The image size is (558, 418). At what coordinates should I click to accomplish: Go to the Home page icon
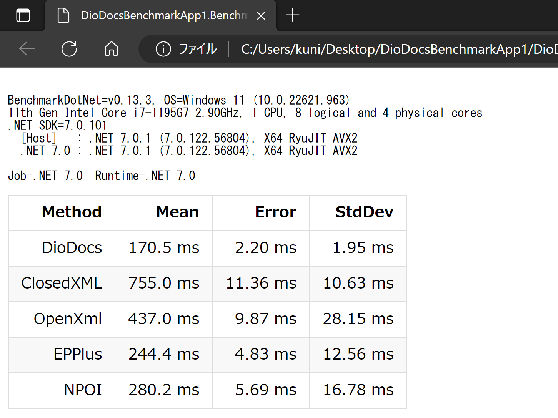coord(112,49)
